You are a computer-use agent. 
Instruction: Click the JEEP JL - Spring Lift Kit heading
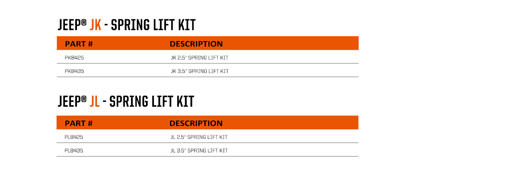[126, 101]
